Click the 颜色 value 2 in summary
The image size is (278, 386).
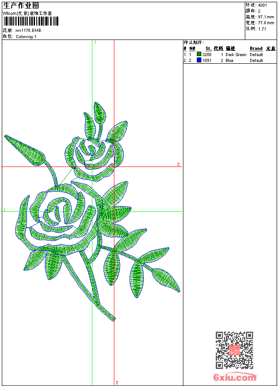(259, 11)
